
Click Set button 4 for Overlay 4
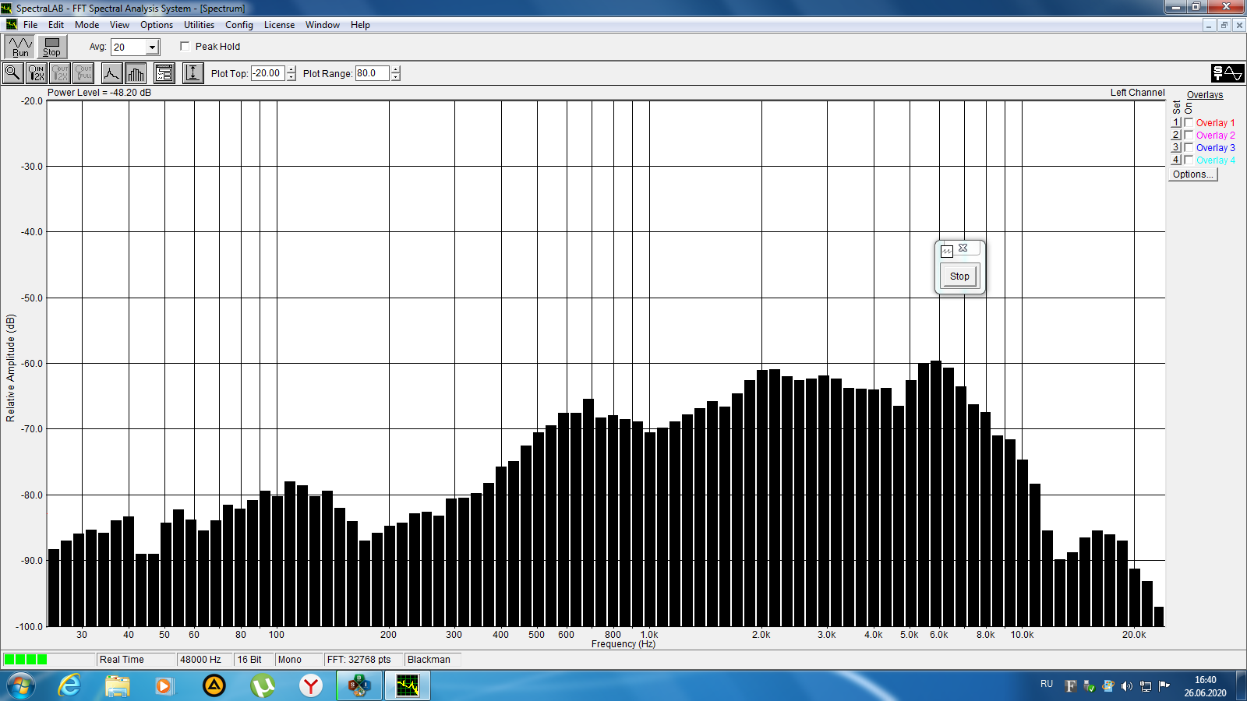pyautogui.click(x=1176, y=160)
